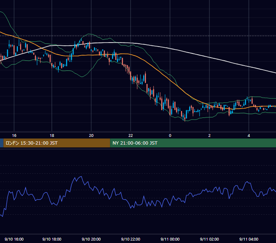Image resolution: width=276 pixels, height=243 pixels.
Task: Click the 0 hour label on the upper axis
Action: point(170,136)
